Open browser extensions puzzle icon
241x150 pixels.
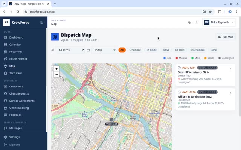[220, 12]
